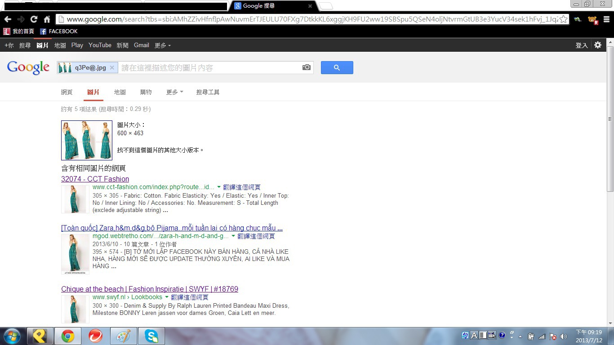Click the browser address bar URL
The image size is (614, 345).
pos(312,19)
